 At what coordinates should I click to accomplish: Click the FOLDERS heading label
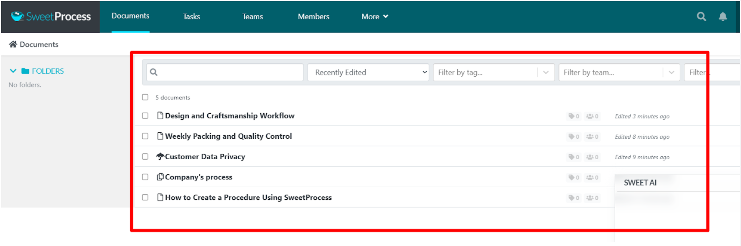48,71
